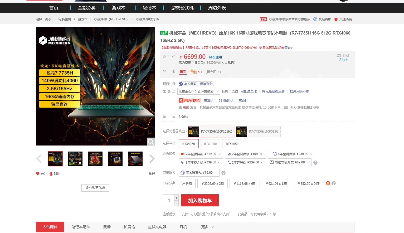Click the compare icon beside 对比
404x233 pixels.
(x=51, y=174)
